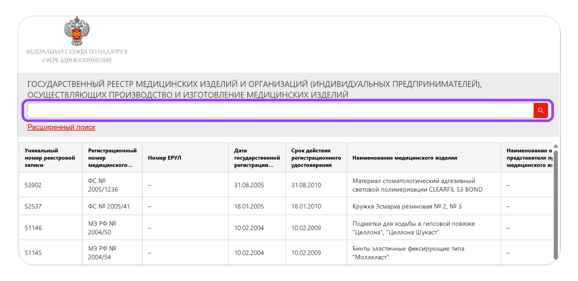578x281 pixels.
Task: Click the "CLEARFIL S3 BOND" product name cell
Action: (417, 185)
